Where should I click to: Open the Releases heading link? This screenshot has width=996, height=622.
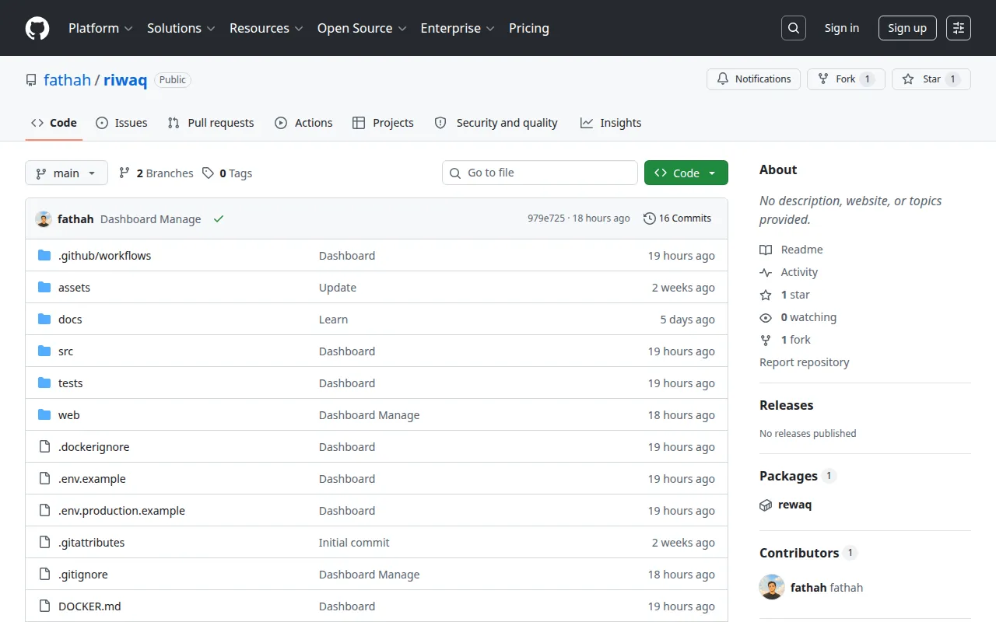[x=786, y=405]
